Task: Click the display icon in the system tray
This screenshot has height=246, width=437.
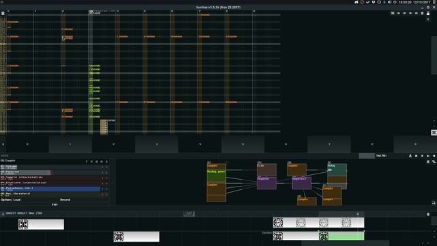Action: (x=379, y=2)
